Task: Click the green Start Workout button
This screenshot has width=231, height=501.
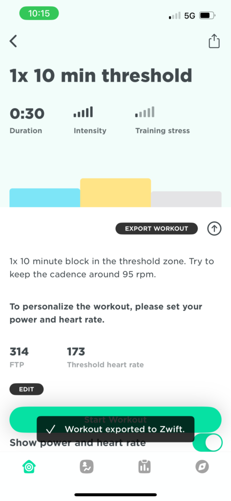Action: [x=115, y=419]
